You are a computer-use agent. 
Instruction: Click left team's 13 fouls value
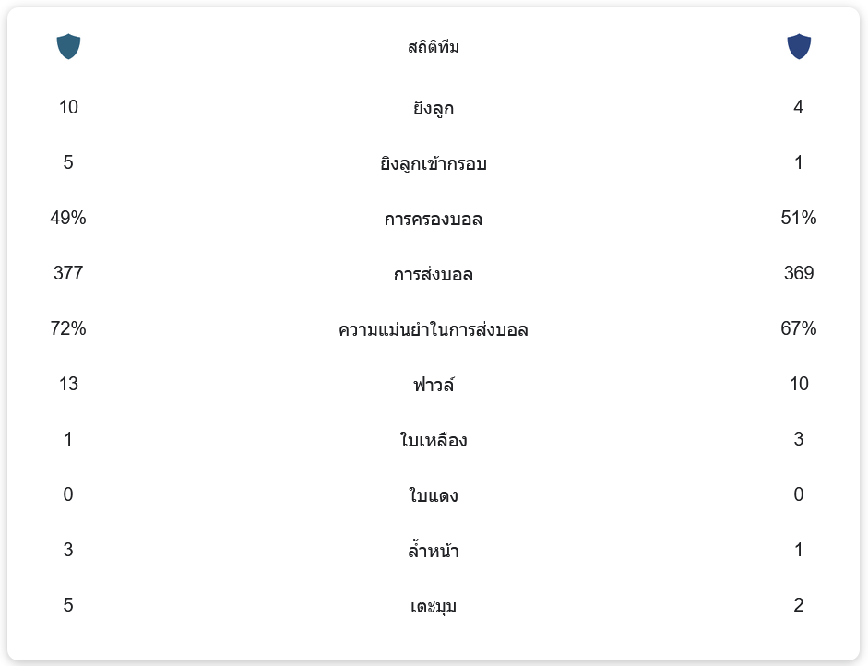point(68,384)
